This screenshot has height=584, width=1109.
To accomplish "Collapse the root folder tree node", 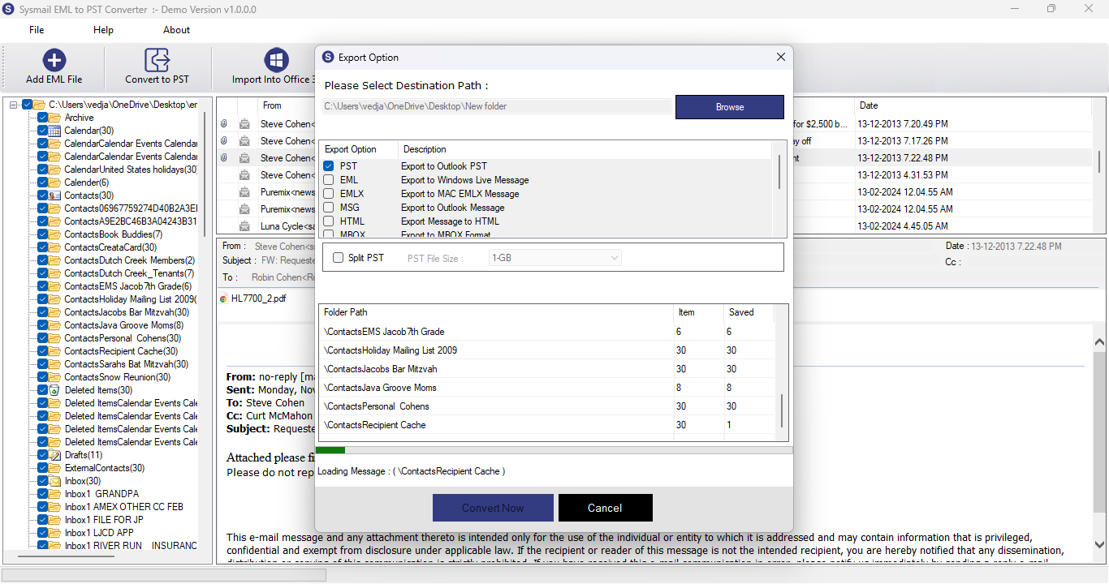I will click(x=14, y=105).
